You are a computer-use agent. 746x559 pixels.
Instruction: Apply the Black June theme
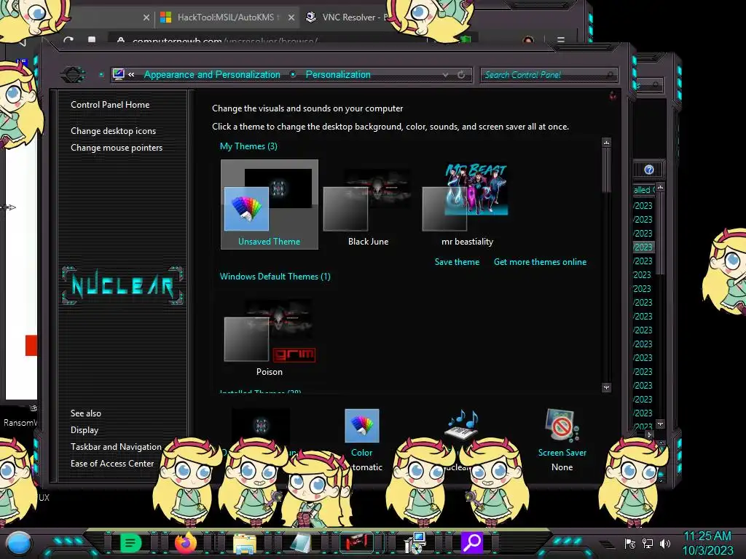pos(368,205)
